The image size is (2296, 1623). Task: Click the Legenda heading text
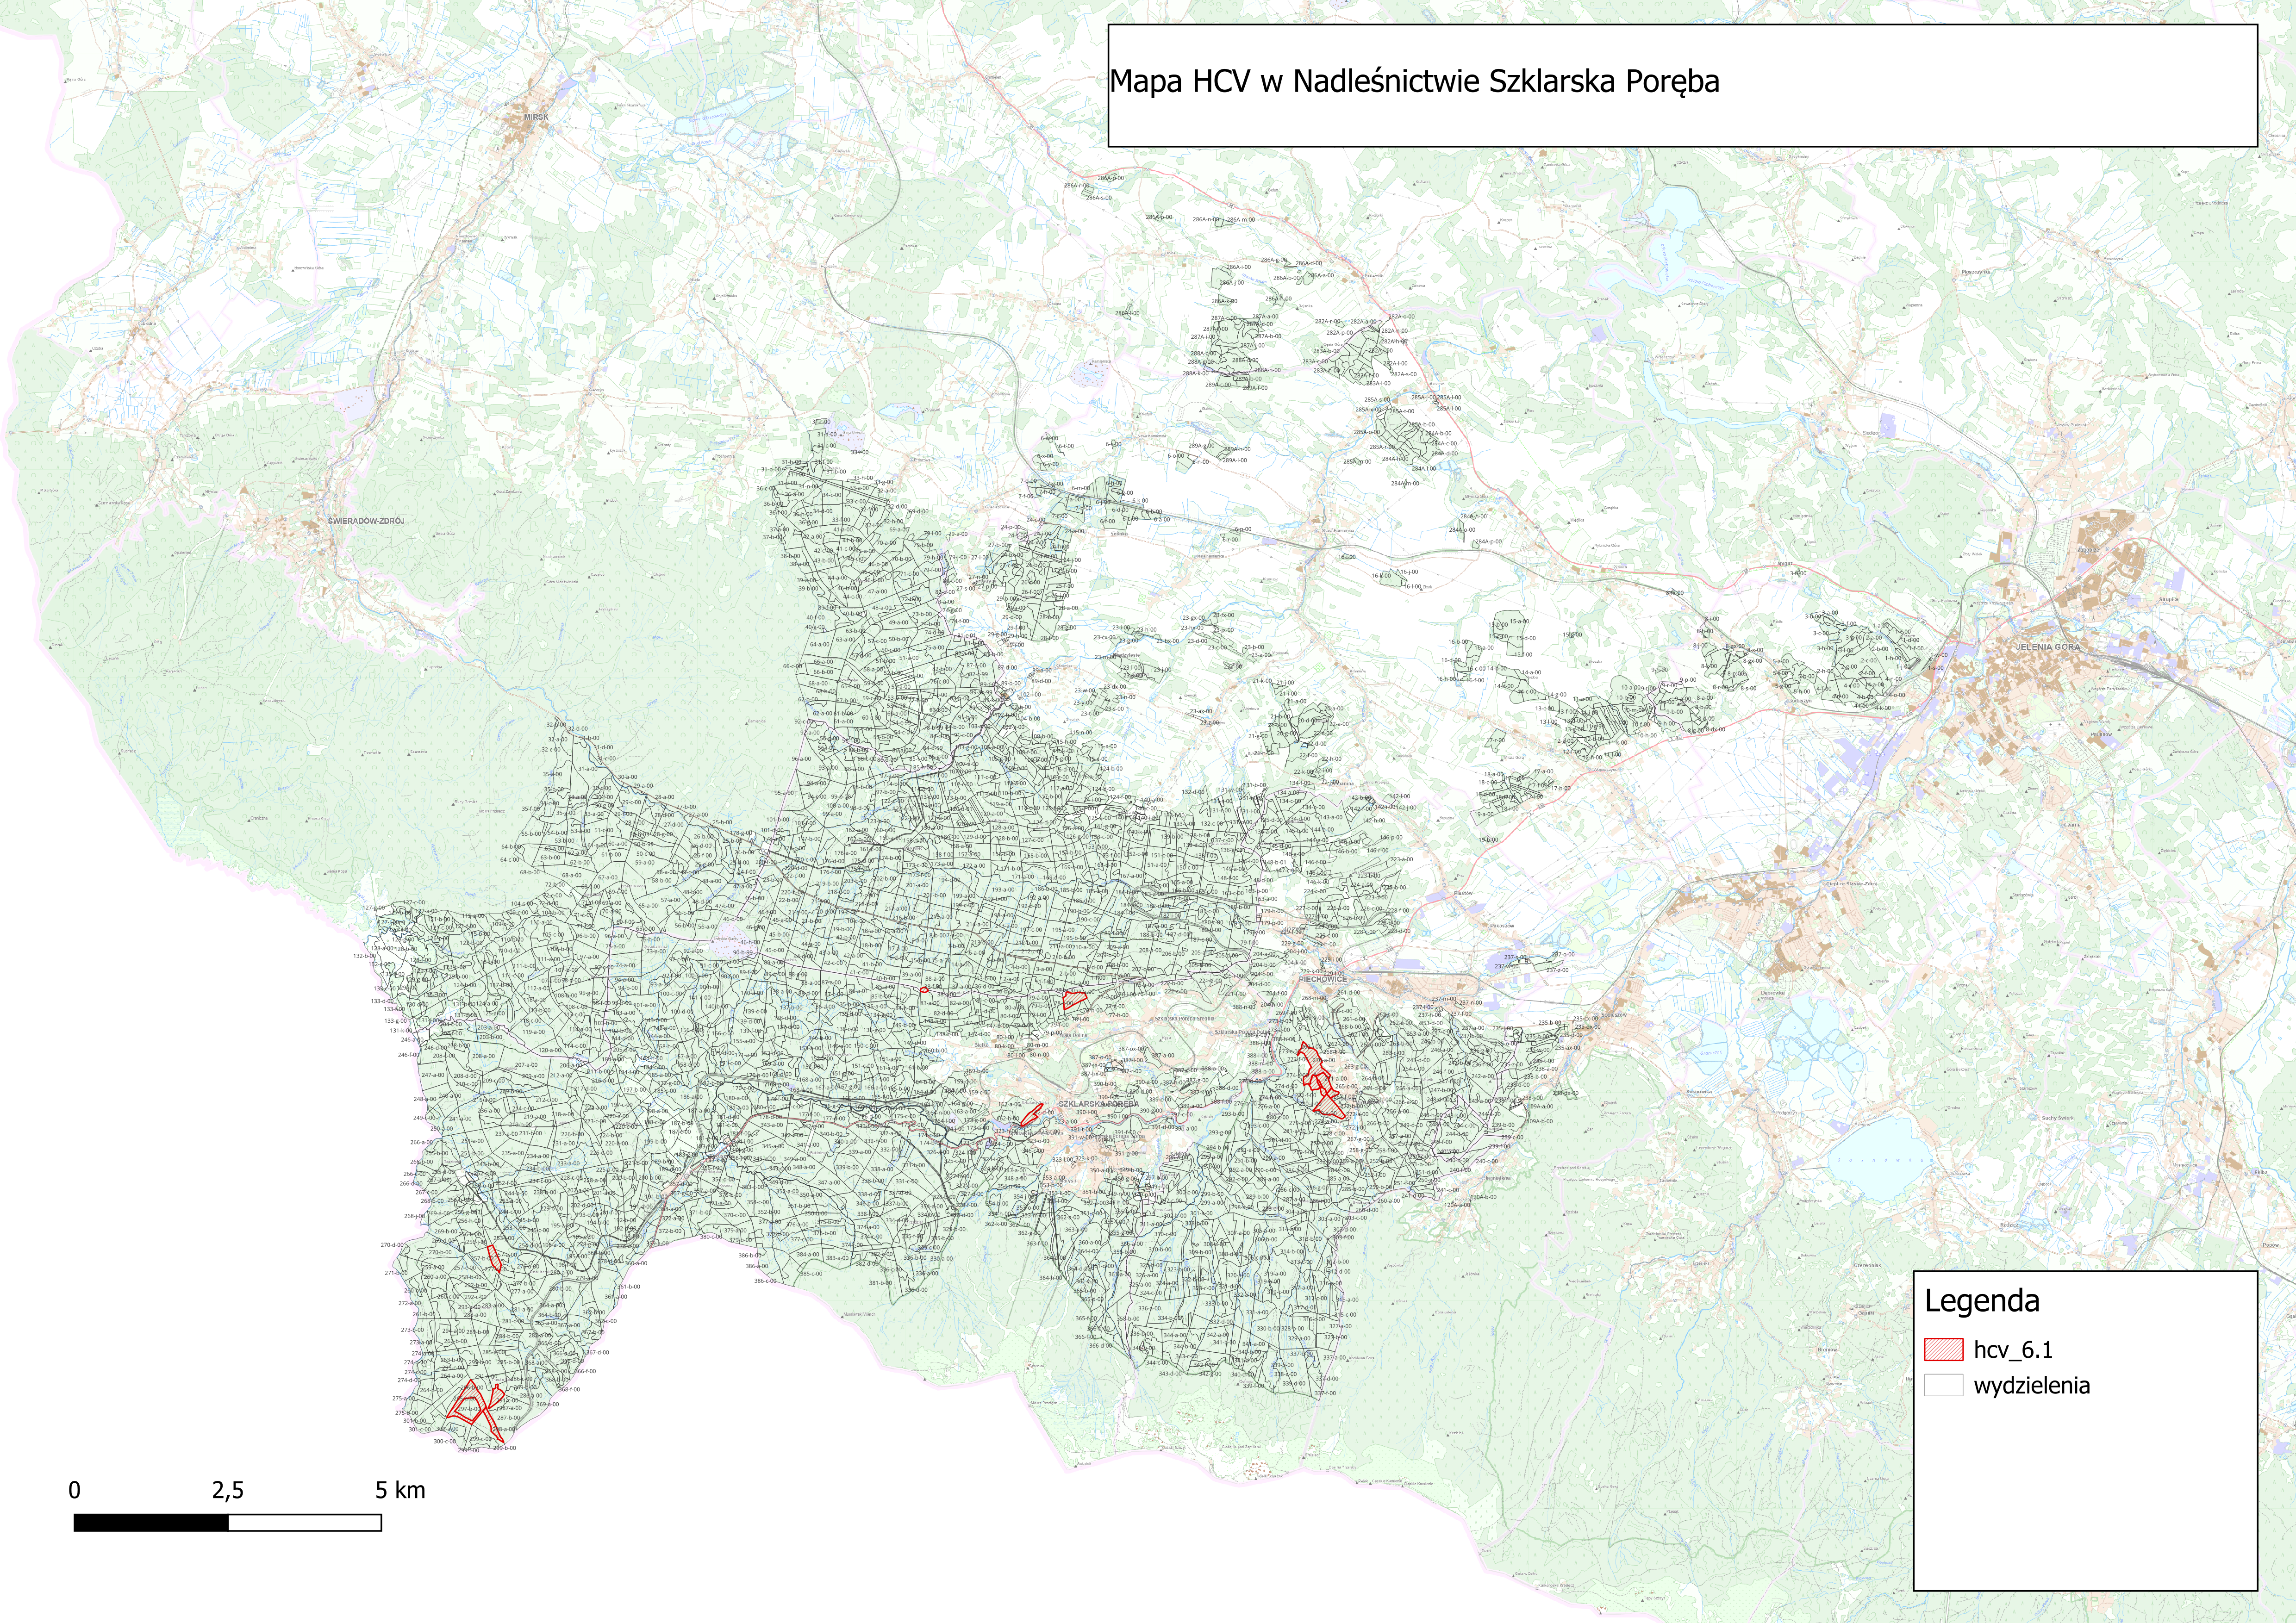coord(1981,1301)
